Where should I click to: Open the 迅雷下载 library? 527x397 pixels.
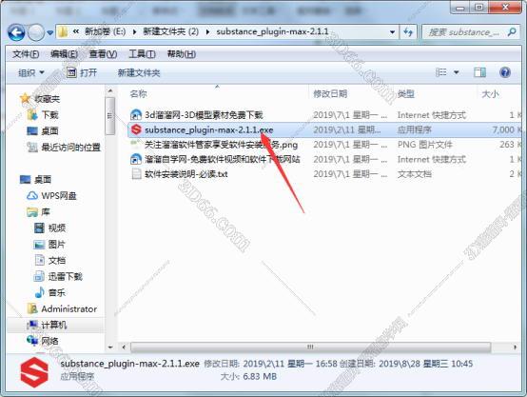pos(66,276)
